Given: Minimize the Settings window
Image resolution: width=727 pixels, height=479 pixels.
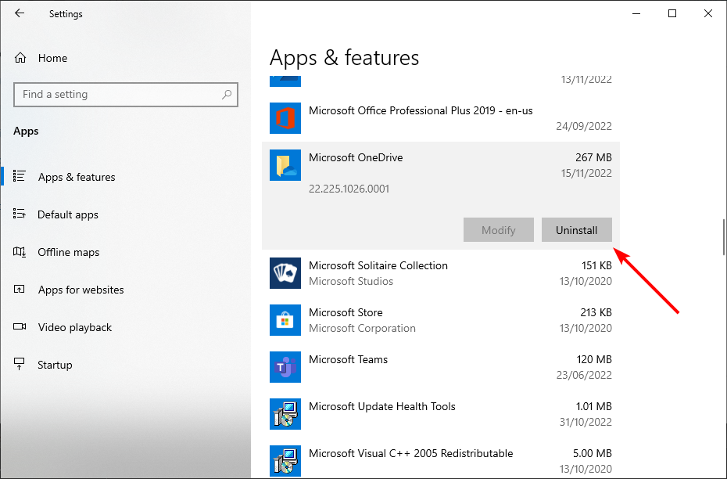Looking at the screenshot, I should [x=636, y=13].
